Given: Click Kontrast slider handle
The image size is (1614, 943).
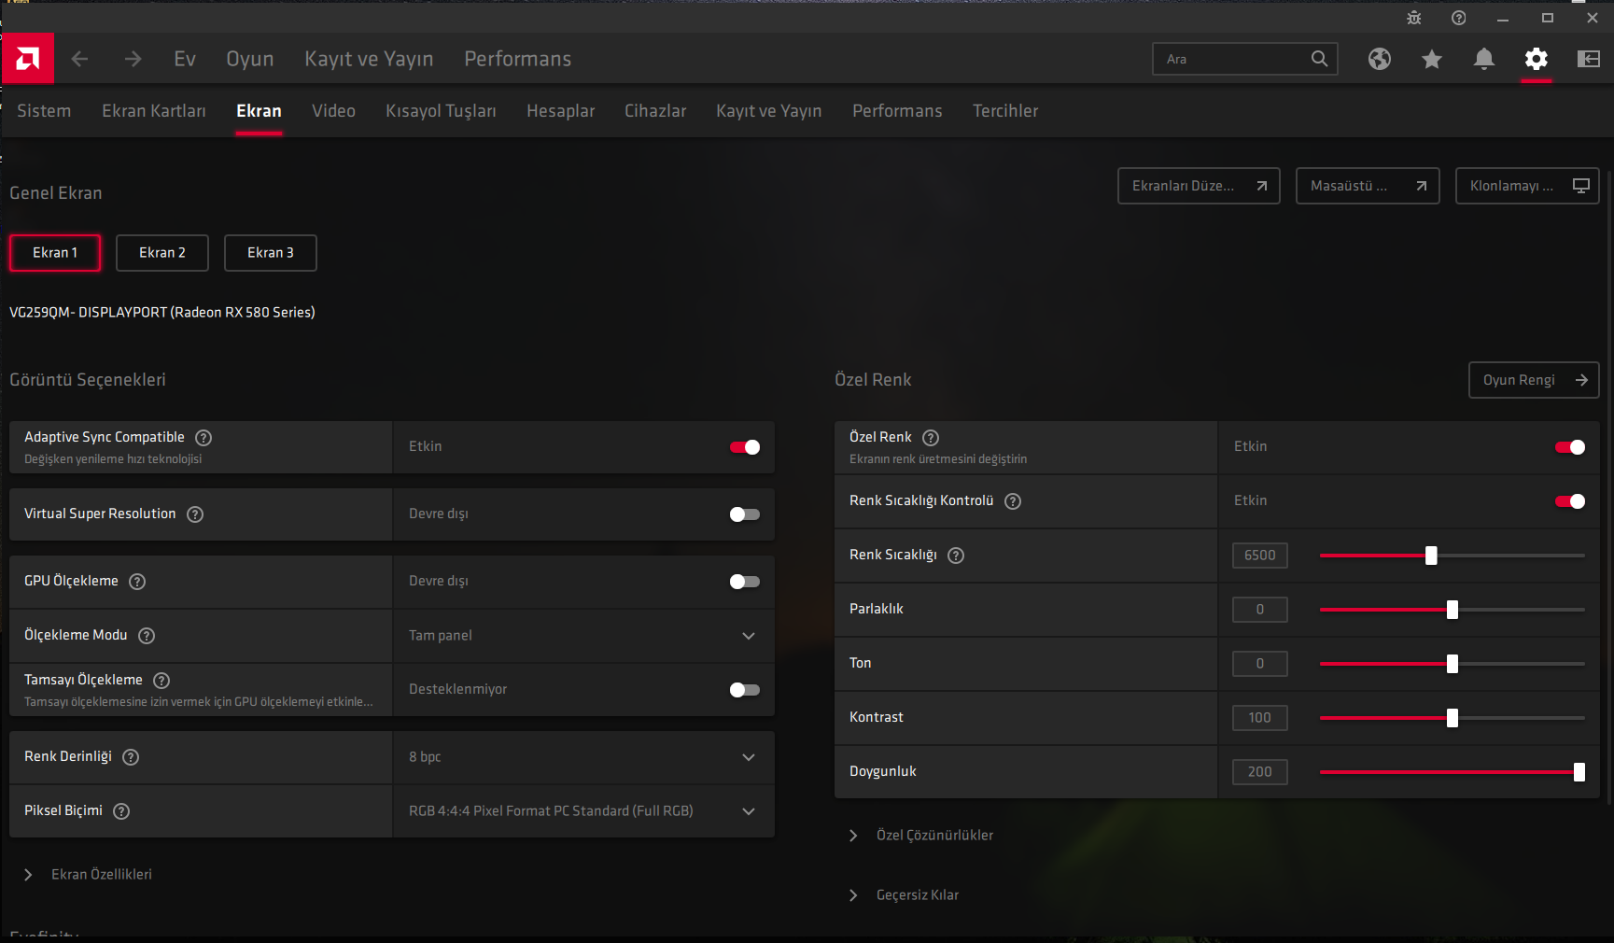Looking at the screenshot, I should (1453, 718).
